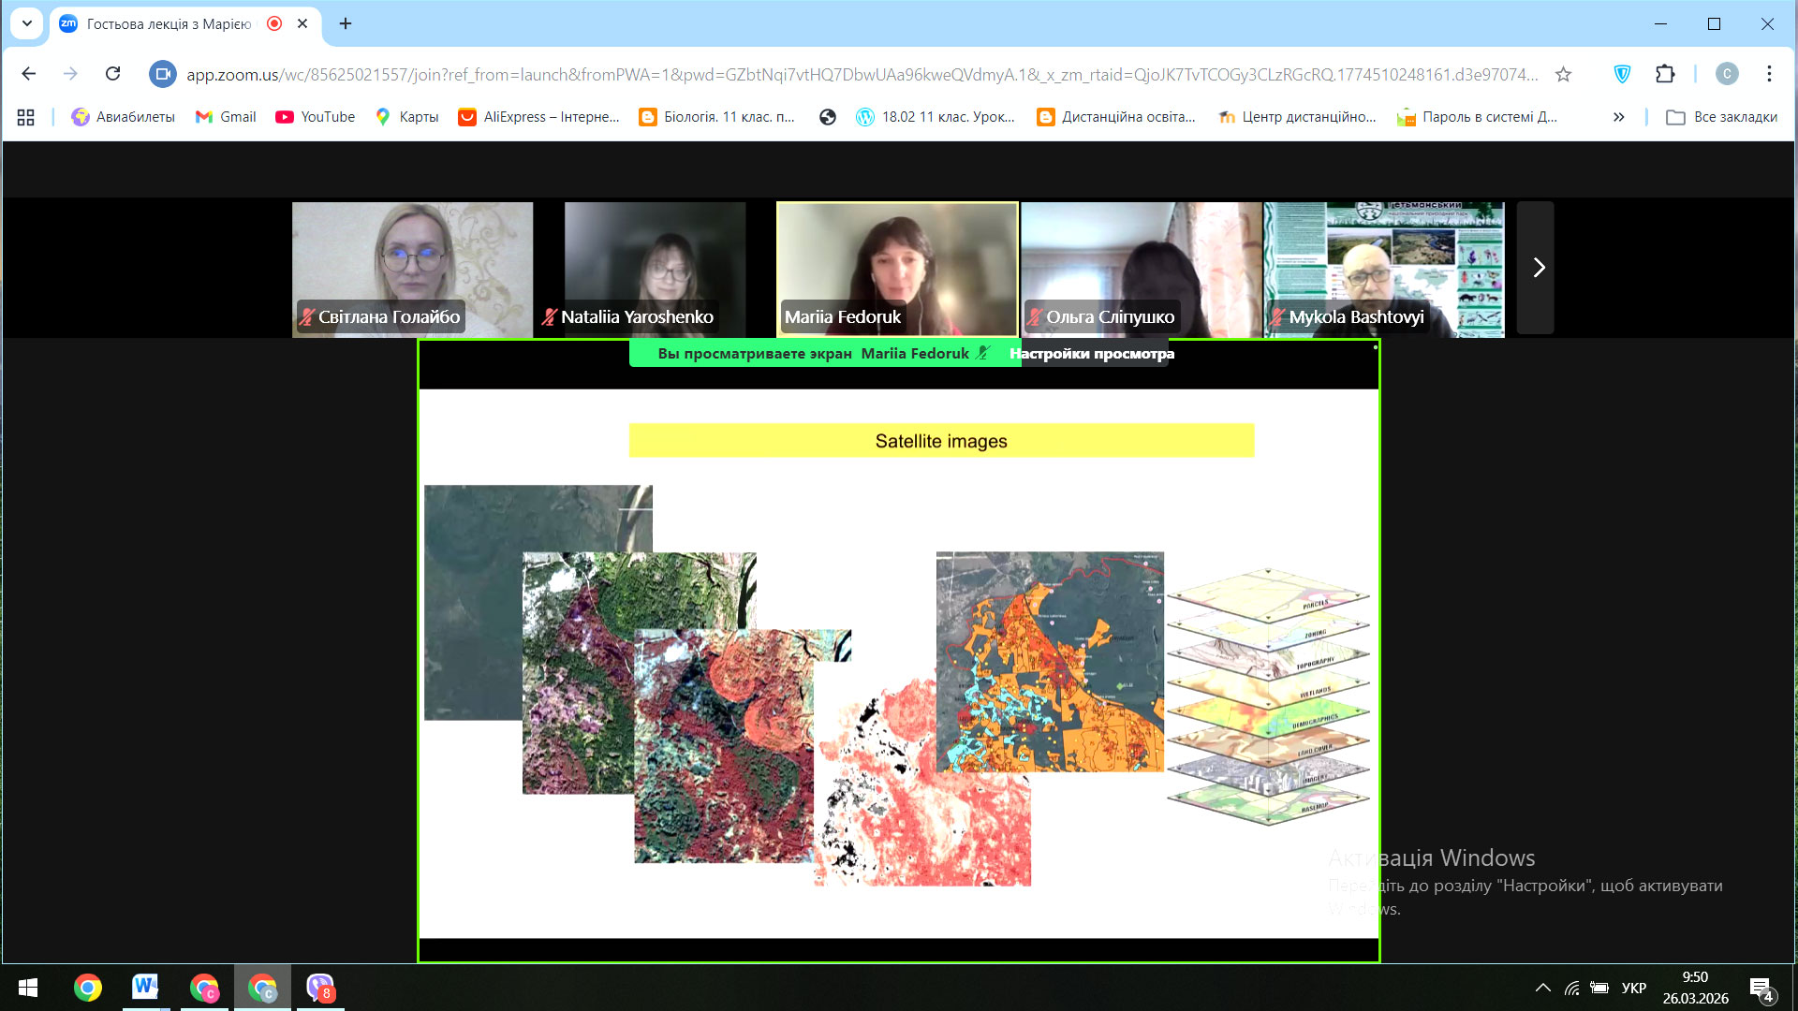The height and width of the screenshot is (1011, 1798).
Task: Open the Chrome apps grid icon
Action: (x=25, y=117)
